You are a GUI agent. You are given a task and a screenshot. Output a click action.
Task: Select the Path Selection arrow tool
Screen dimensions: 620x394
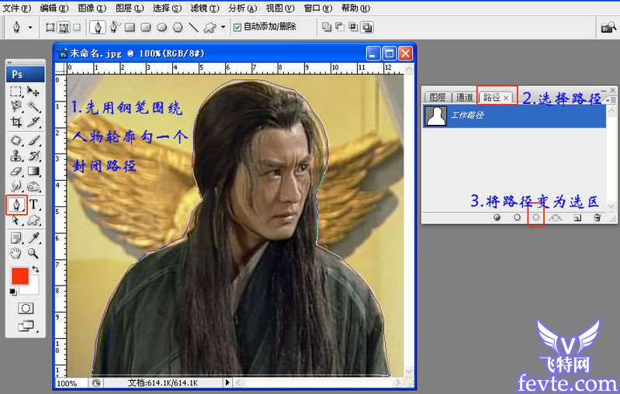coord(16,219)
